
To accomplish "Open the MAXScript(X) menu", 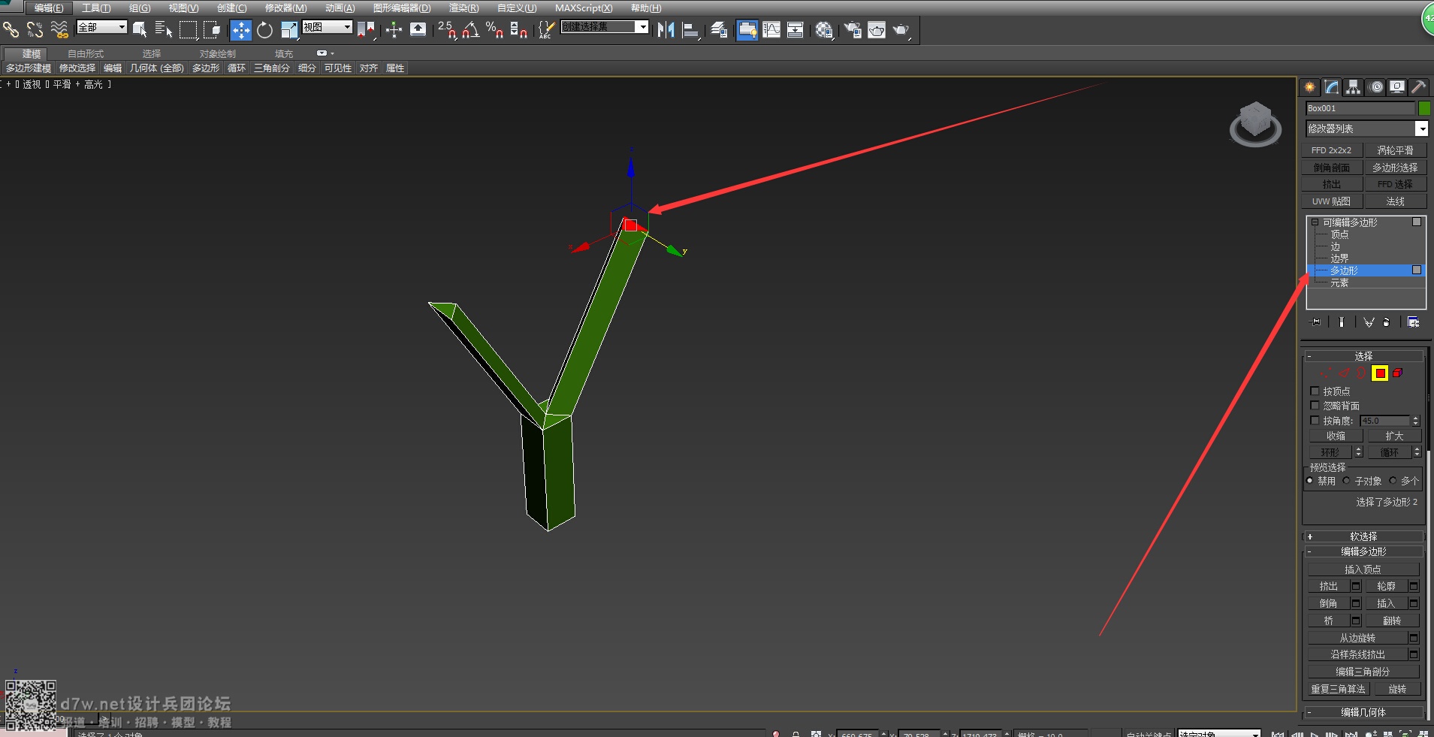I will tap(584, 8).
